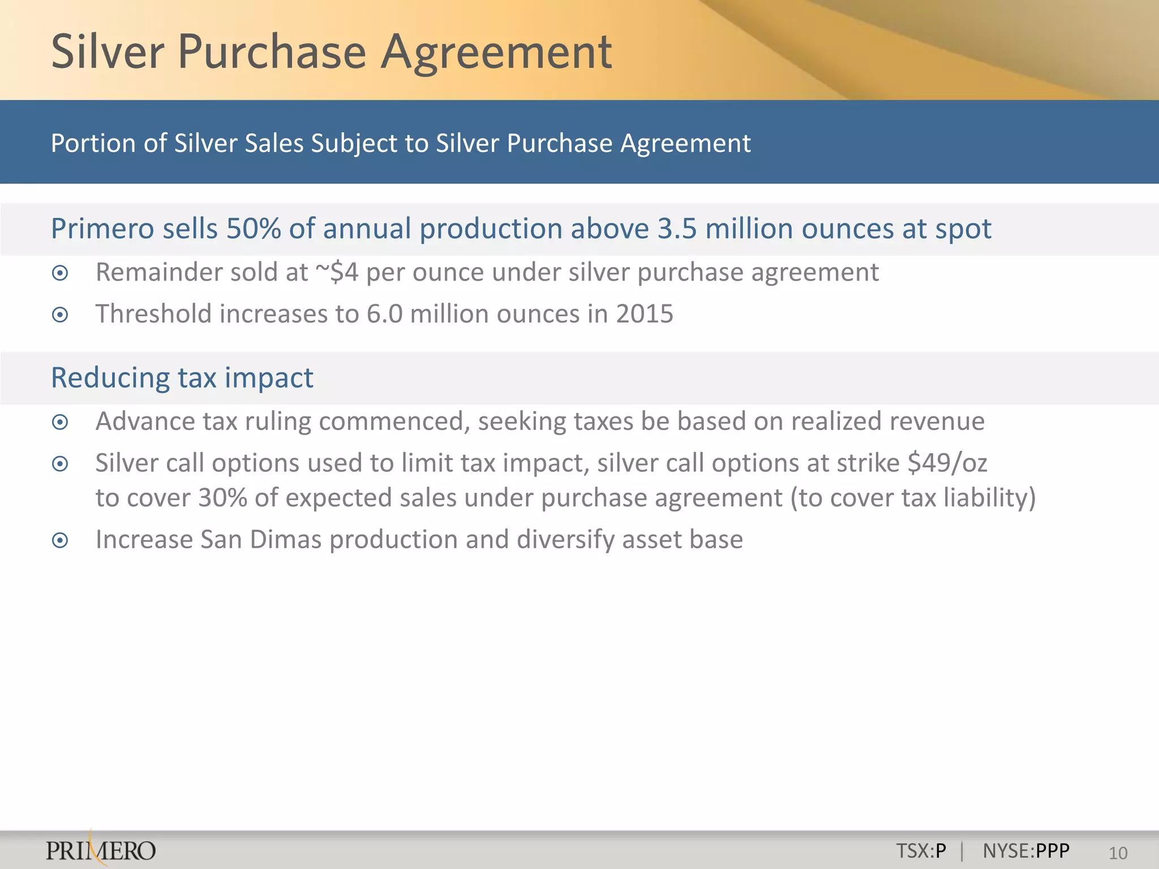
Task: Select heading 'Primero sells 50% of annual production'
Action: [521, 229]
